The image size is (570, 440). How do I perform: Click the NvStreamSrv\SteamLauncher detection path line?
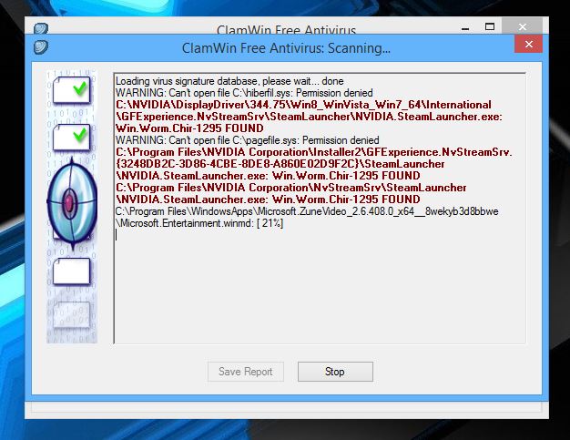click(290, 188)
